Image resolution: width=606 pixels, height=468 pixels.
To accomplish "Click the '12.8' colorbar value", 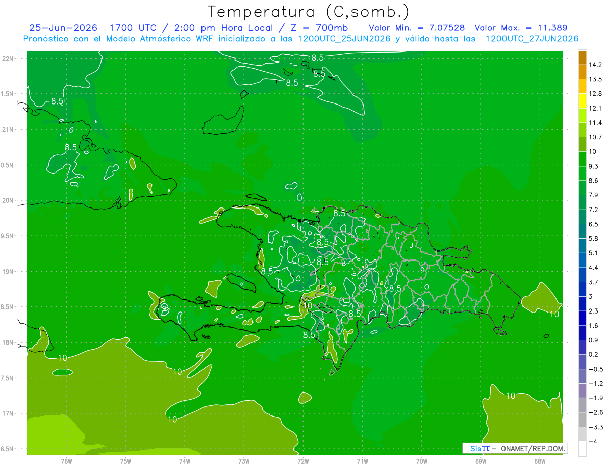I will click(x=595, y=94).
